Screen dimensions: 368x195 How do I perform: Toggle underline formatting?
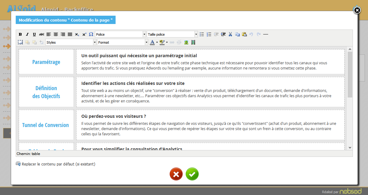(x=34, y=34)
